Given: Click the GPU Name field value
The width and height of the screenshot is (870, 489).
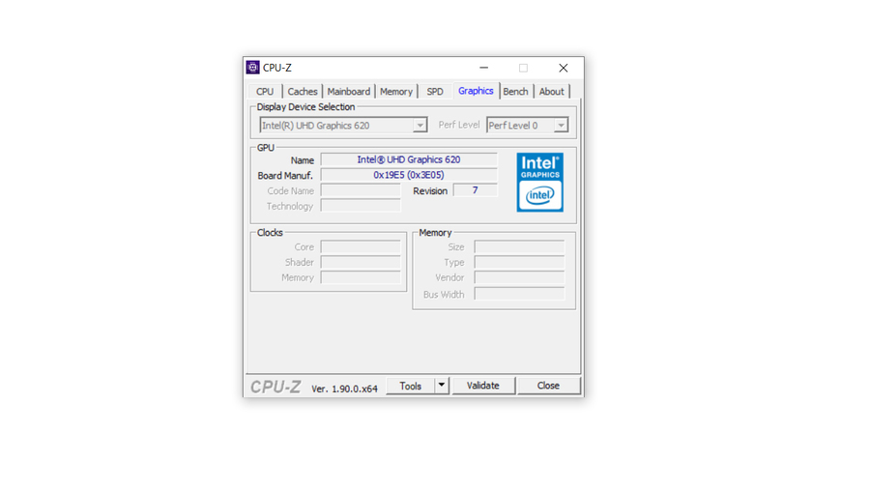Looking at the screenshot, I should [x=409, y=159].
